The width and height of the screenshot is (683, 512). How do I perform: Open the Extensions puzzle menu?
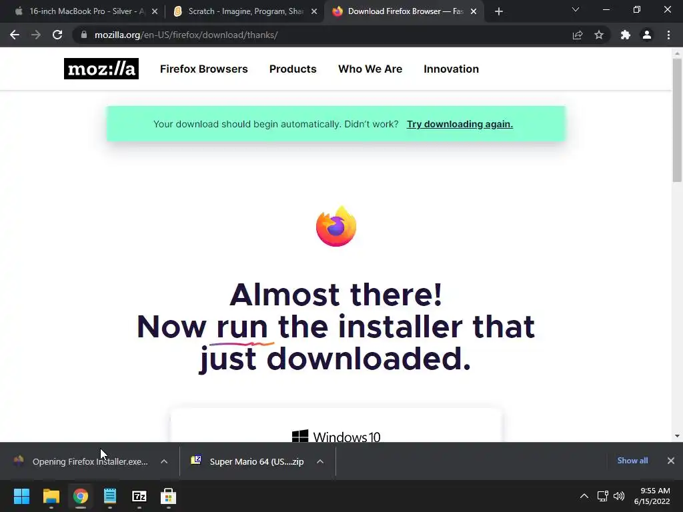click(x=625, y=35)
